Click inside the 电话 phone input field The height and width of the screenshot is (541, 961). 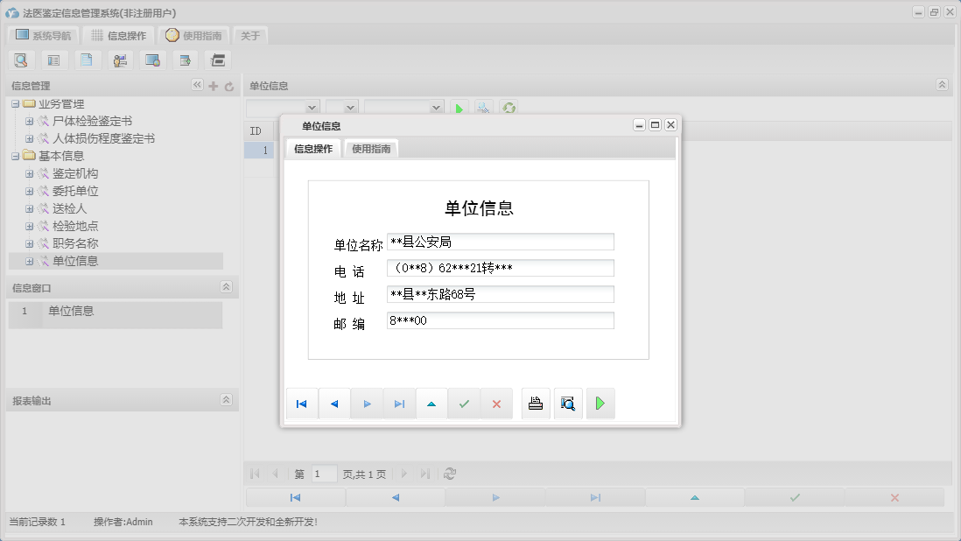[499, 268]
